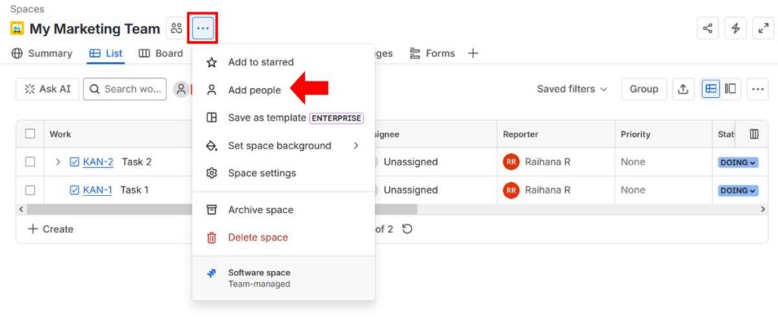Viewport: 778px width, 324px height.
Task: Select Add people from the menu
Action: tap(255, 90)
